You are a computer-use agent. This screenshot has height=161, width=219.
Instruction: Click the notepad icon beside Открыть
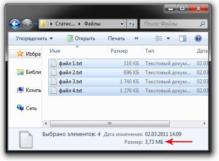click(70, 38)
